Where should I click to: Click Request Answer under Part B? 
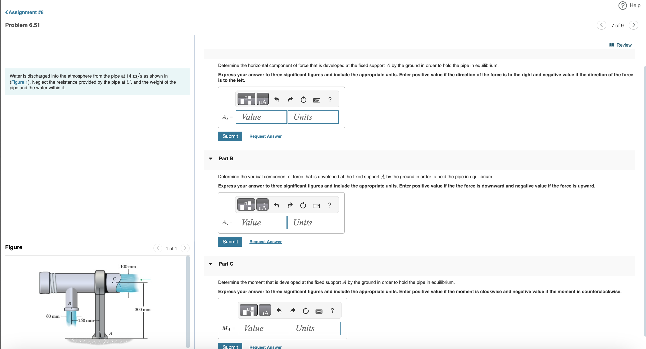(265, 242)
